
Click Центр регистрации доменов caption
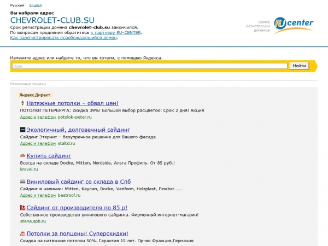(258, 26)
